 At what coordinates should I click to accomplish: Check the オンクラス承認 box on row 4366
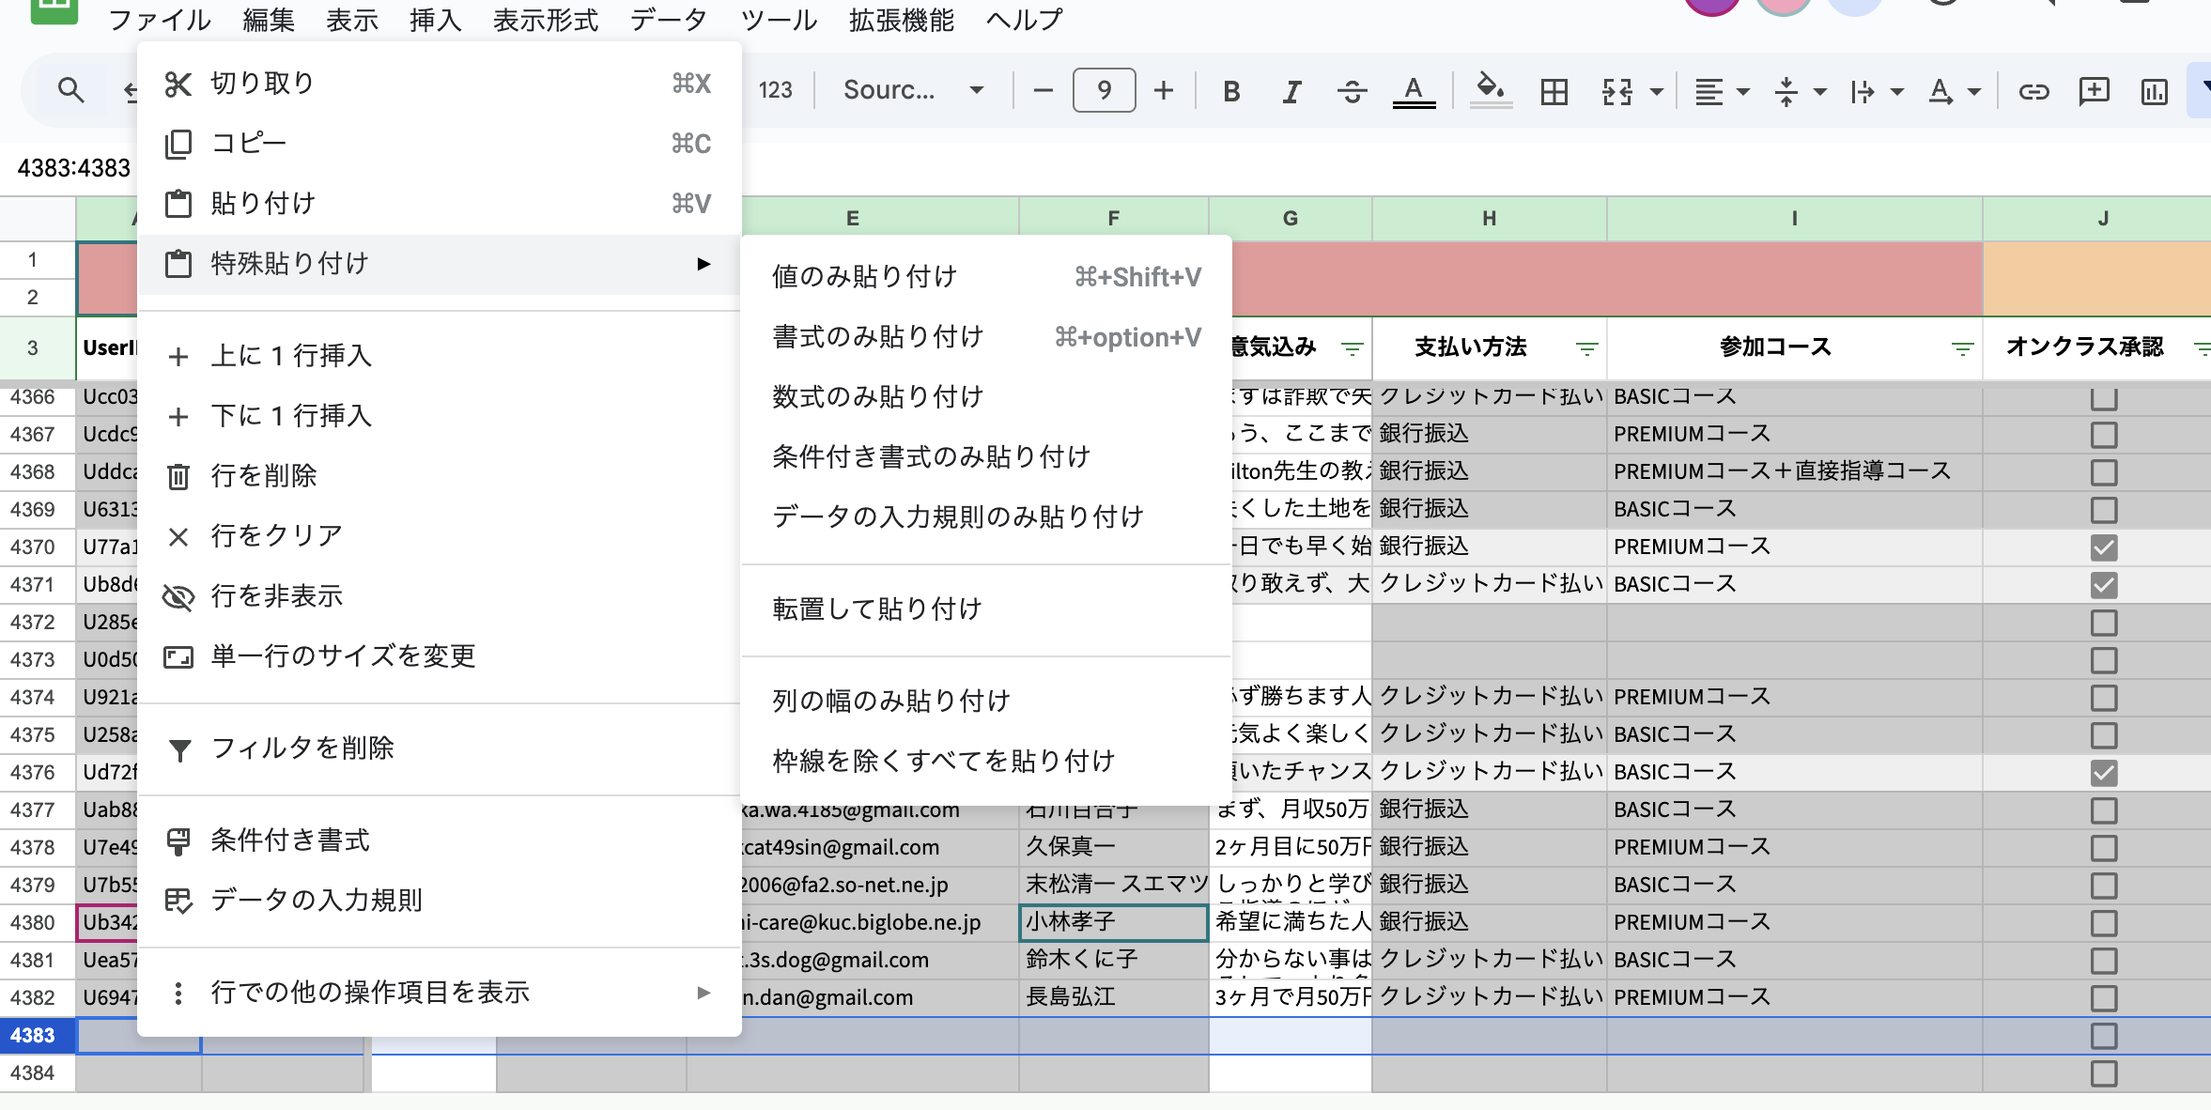tap(2104, 396)
